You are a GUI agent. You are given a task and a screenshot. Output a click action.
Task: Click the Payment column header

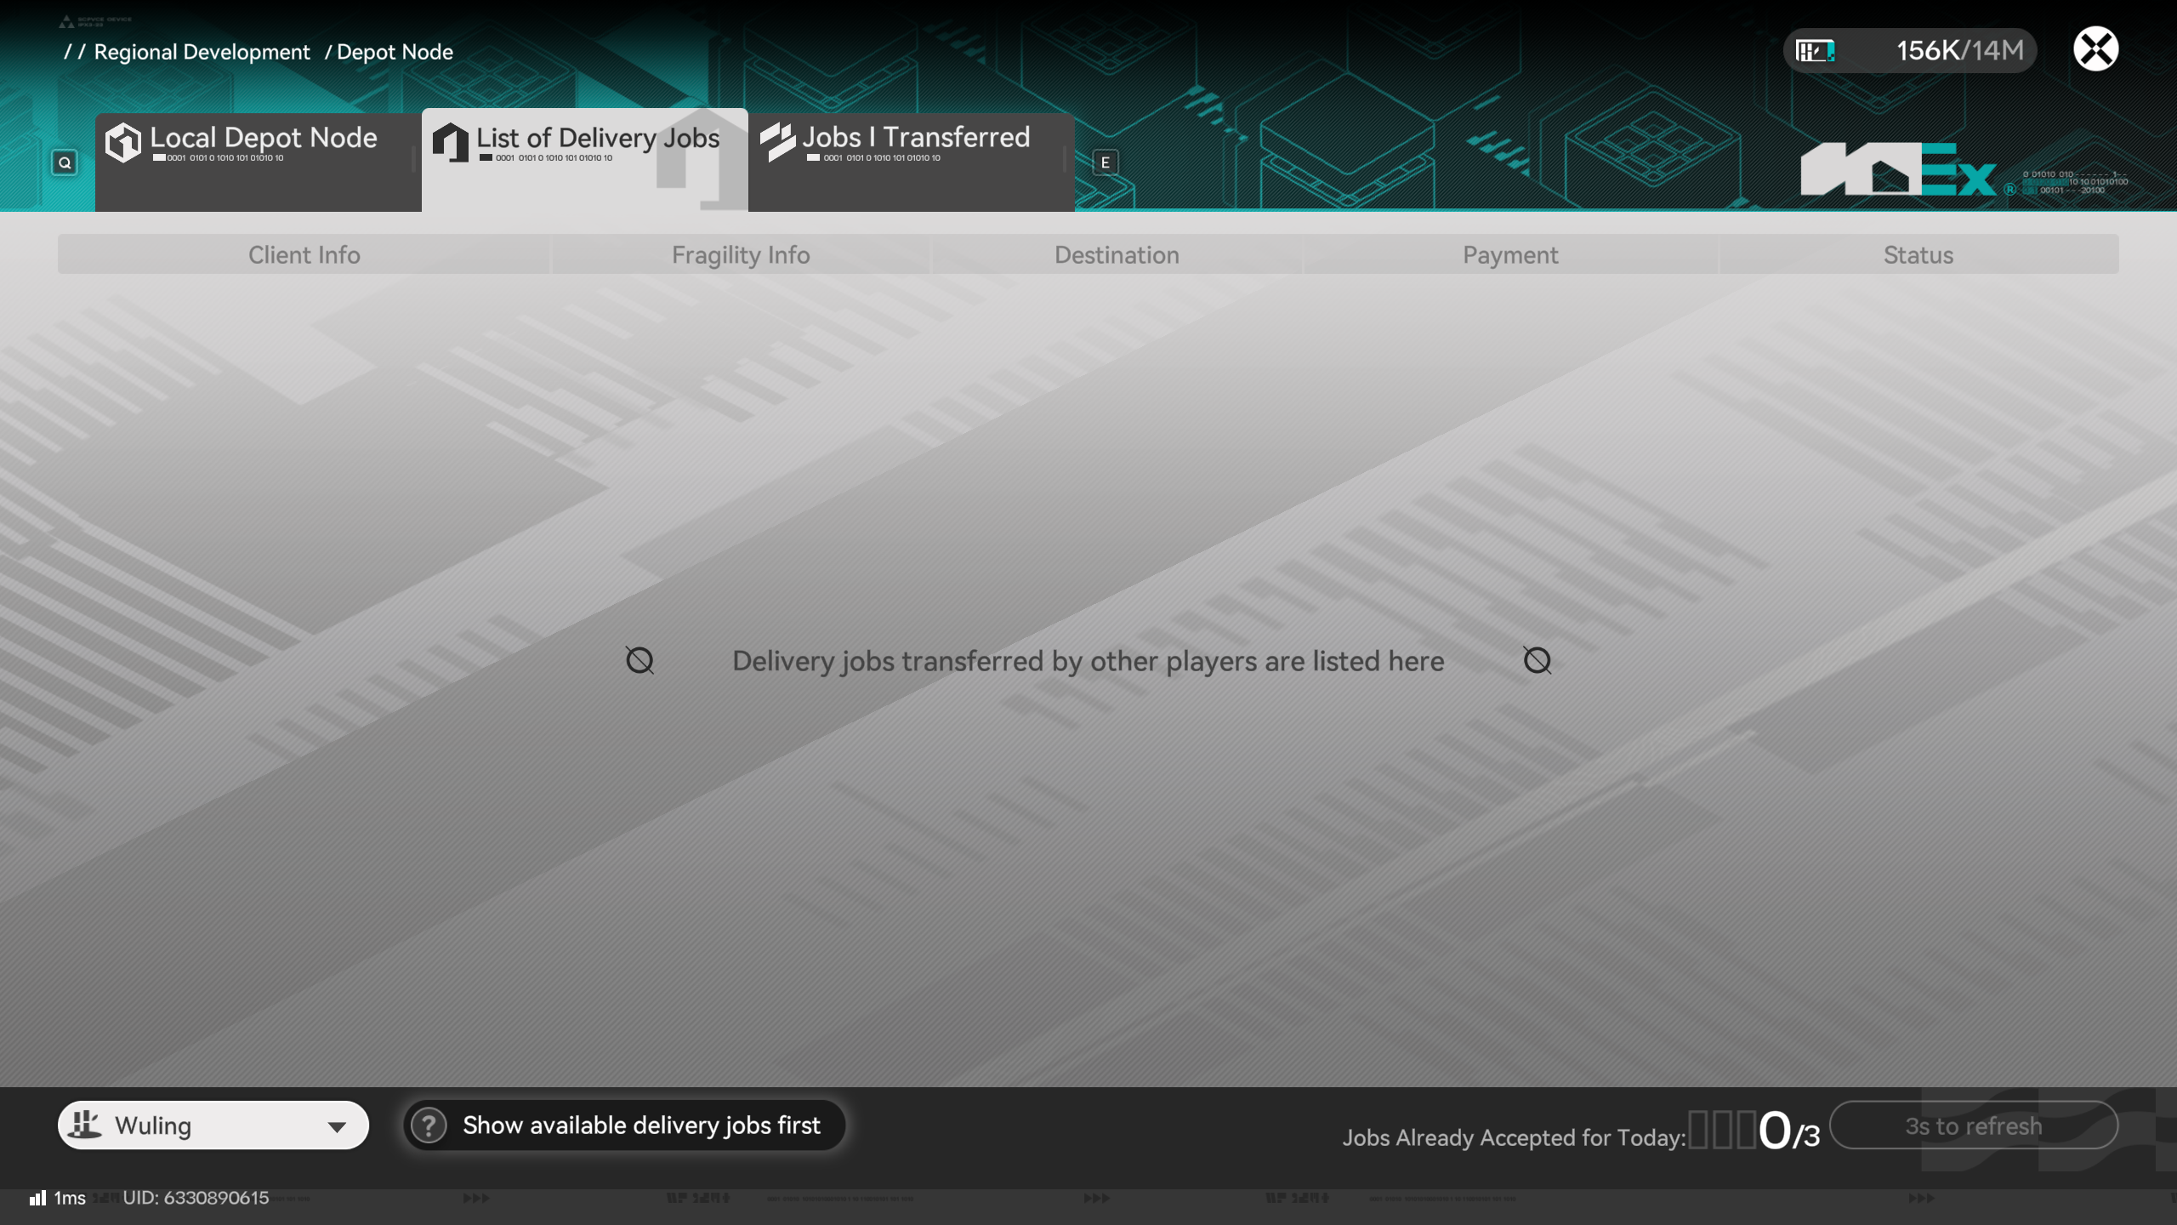coord(1510,254)
